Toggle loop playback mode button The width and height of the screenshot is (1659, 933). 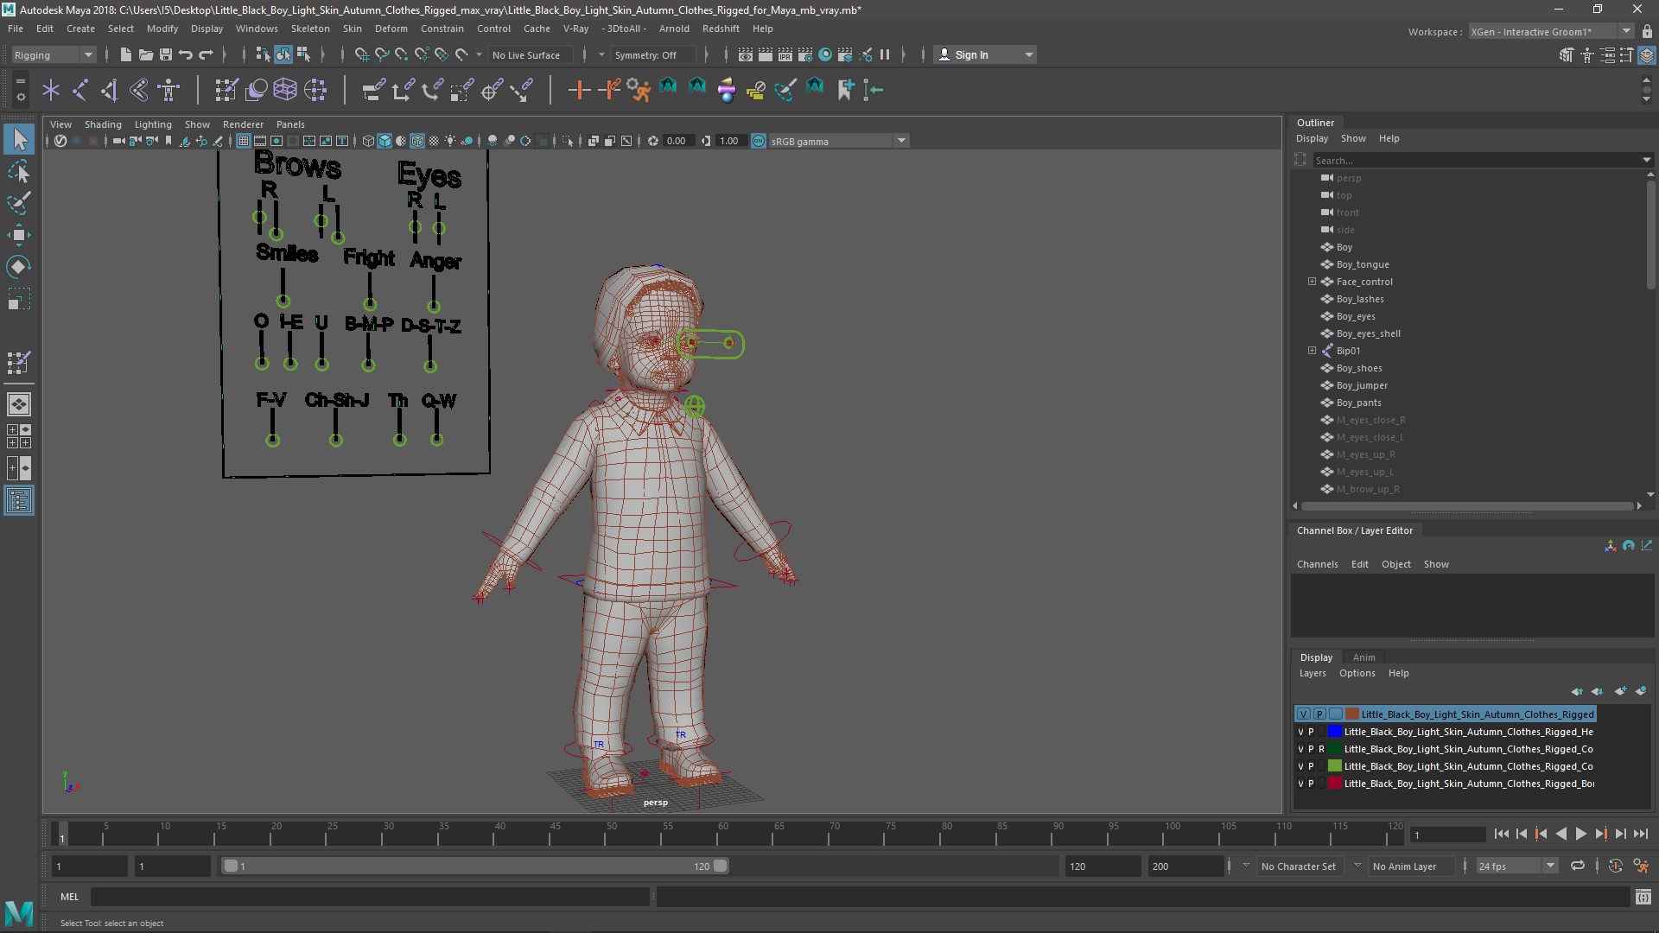point(1578,866)
